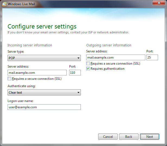Select the incoming Port field showing 110
This screenshot has height=146, width=167.
[75, 73]
